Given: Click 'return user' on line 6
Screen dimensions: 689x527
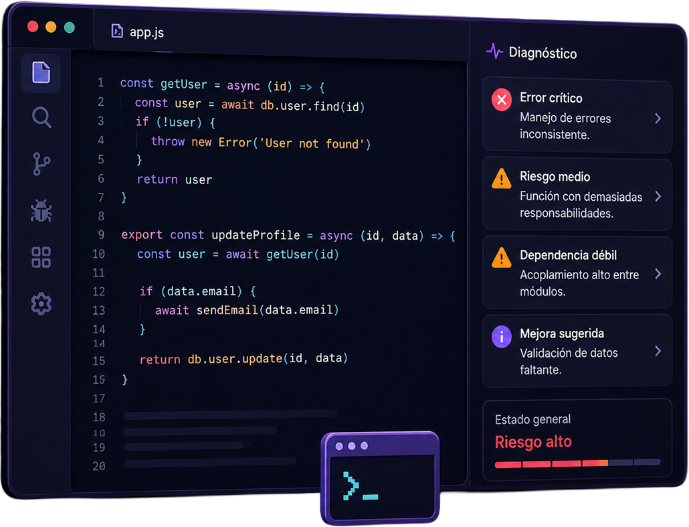Looking at the screenshot, I should click(175, 179).
